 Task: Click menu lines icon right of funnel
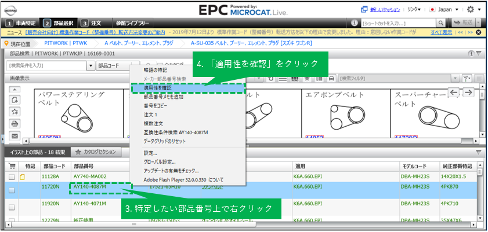(x=479, y=79)
